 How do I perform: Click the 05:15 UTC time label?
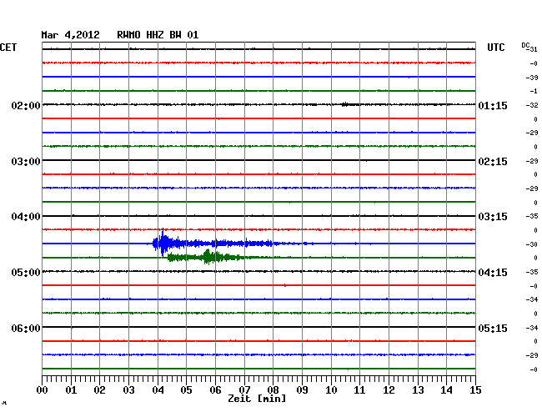[x=493, y=328]
